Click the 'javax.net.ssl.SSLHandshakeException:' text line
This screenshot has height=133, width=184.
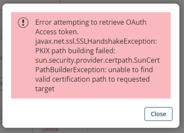(x=96, y=41)
